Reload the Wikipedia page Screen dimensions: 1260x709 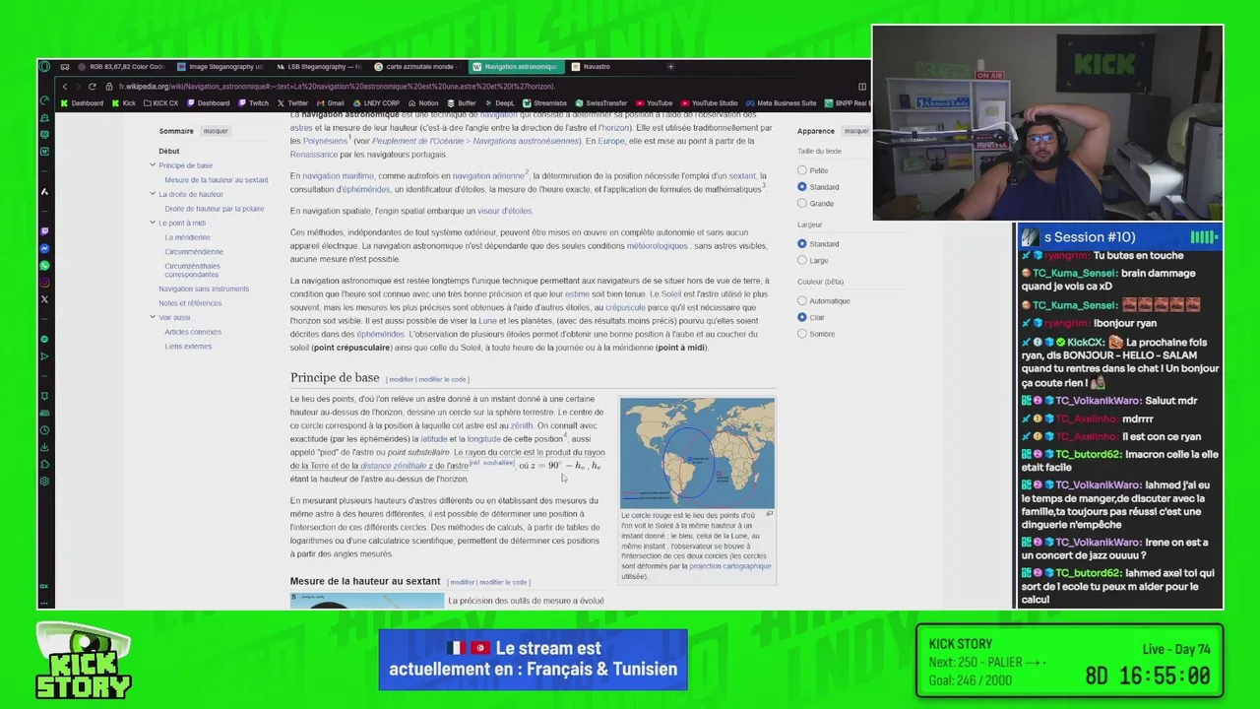coord(93,87)
